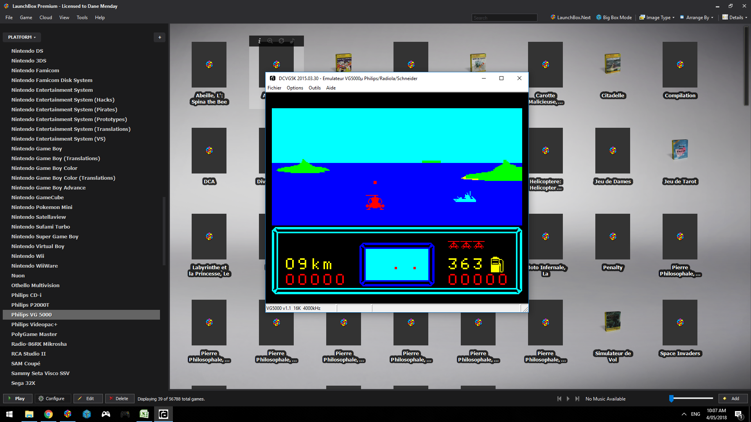This screenshot has width=751, height=422.
Task: Click the refresh icon on hover toolbar
Action: click(x=281, y=41)
